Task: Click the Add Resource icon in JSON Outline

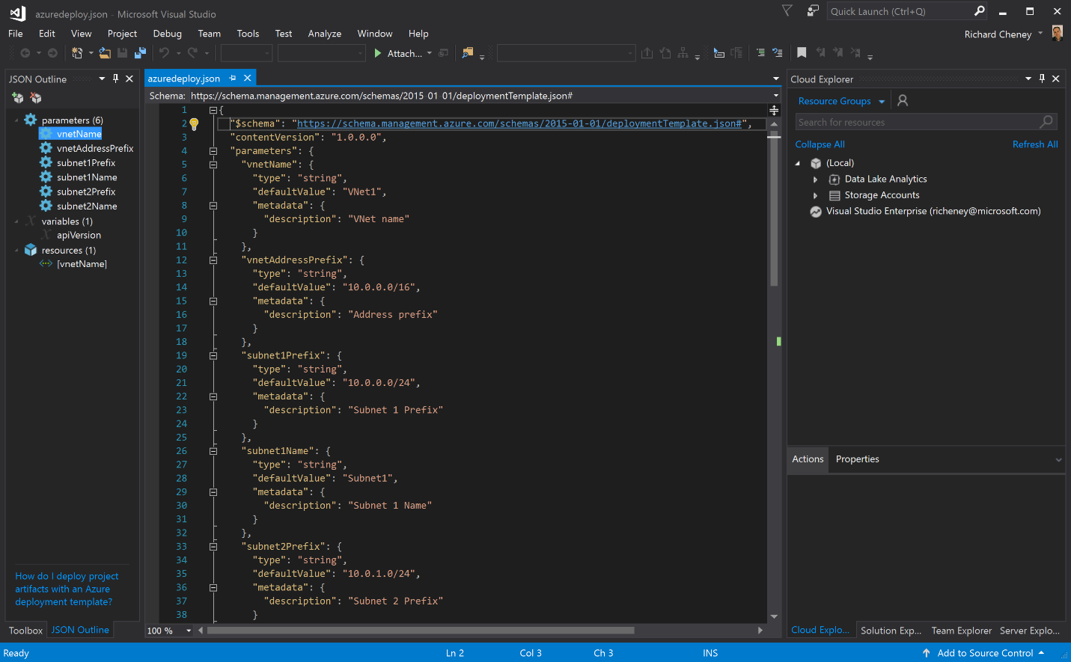Action: [x=18, y=98]
